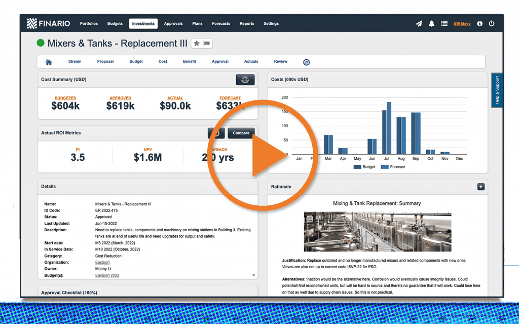Click the ACTUAL label link
Screen dimensions: 519x324
point(175,98)
